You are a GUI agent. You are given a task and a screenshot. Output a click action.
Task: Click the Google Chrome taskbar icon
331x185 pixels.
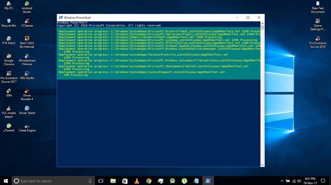[148, 181]
